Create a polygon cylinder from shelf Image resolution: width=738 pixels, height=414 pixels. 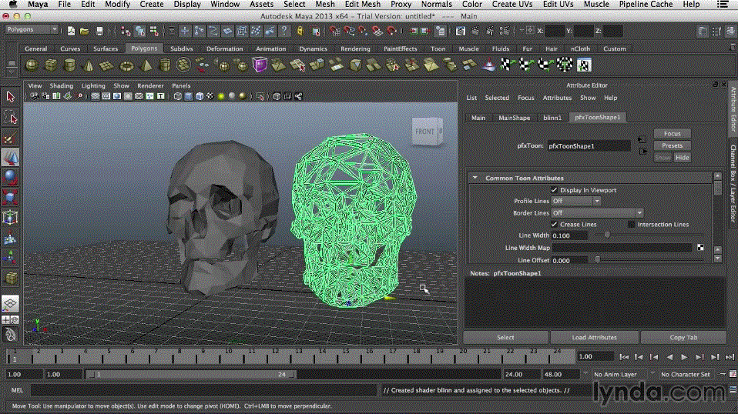coord(69,65)
